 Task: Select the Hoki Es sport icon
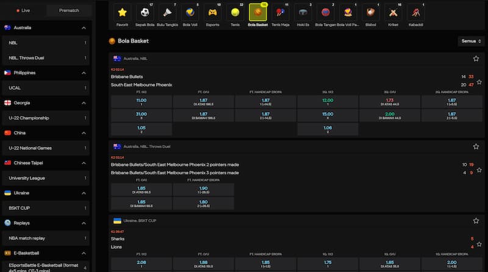(x=303, y=12)
